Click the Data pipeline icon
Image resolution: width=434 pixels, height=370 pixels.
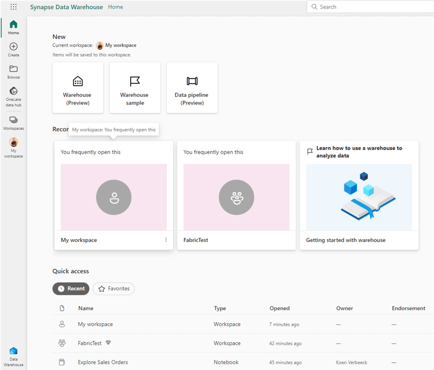pyautogui.click(x=192, y=81)
